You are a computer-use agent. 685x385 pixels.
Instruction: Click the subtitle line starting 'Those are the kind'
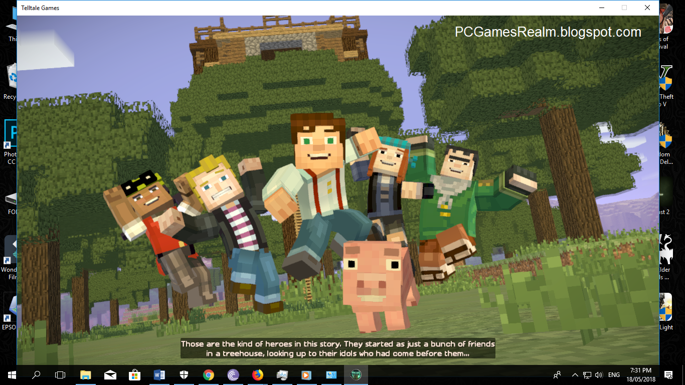coord(338,344)
